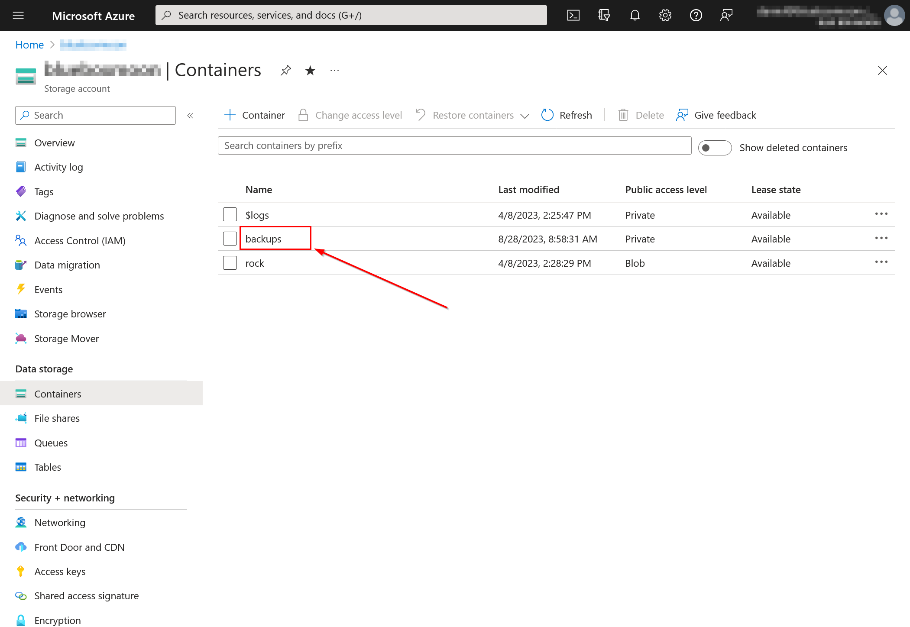
Task: Open the backups container
Action: 263,239
